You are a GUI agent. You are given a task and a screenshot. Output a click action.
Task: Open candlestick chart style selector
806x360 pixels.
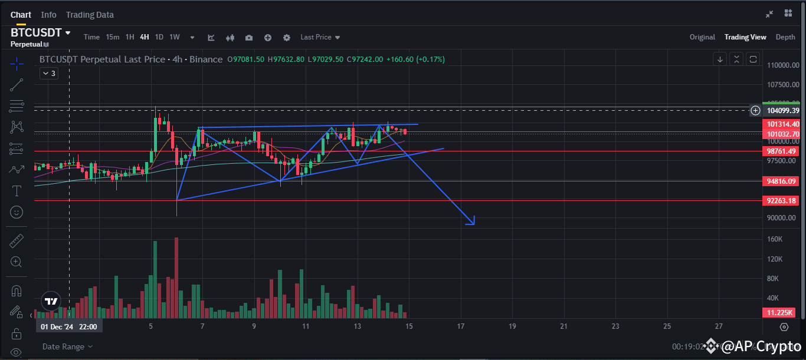pos(230,37)
